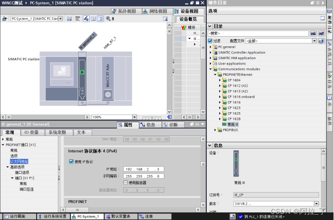Click the overview navigation icon beside the zoom slider
This screenshot has width=334, height=220.
click(x=169, y=117)
